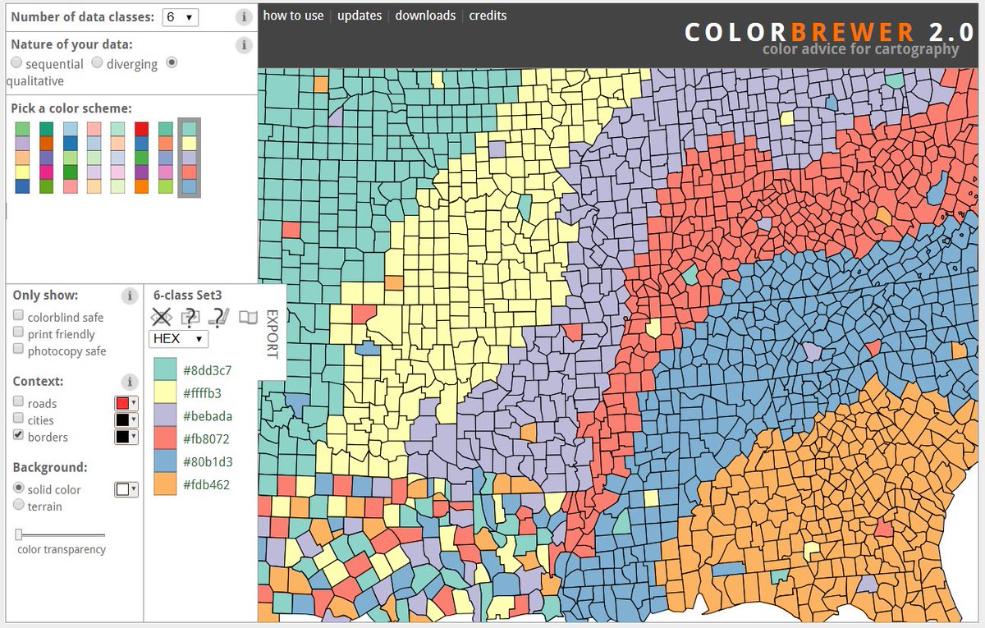Click the #fdb462 orange legend swatch

click(165, 484)
